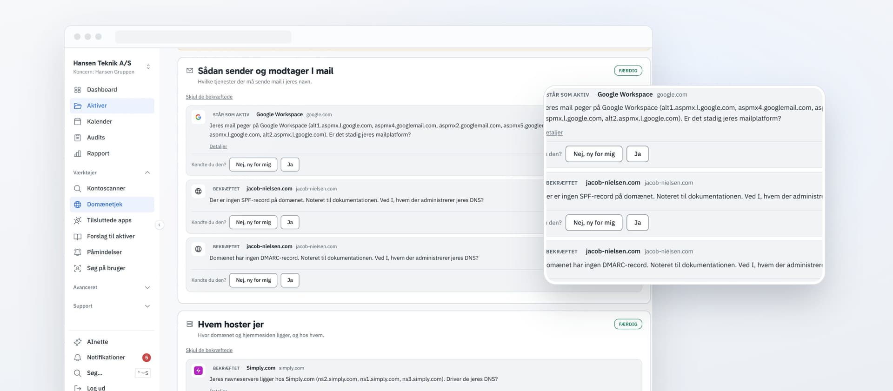
Task: Collapse the sidebar with the arrow handle
Action: (160, 225)
